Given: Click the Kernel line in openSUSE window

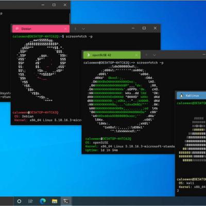Looking at the screenshot, I should coord(130,146).
